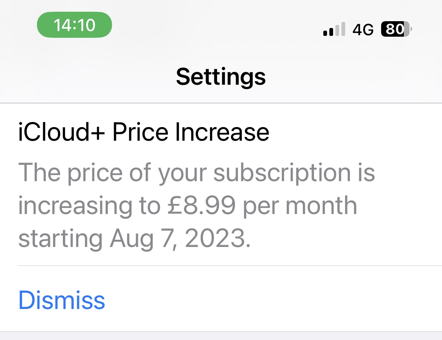Screen dimensions: 442x340
Task: Tap the word starting in the message
Action: [60, 239]
